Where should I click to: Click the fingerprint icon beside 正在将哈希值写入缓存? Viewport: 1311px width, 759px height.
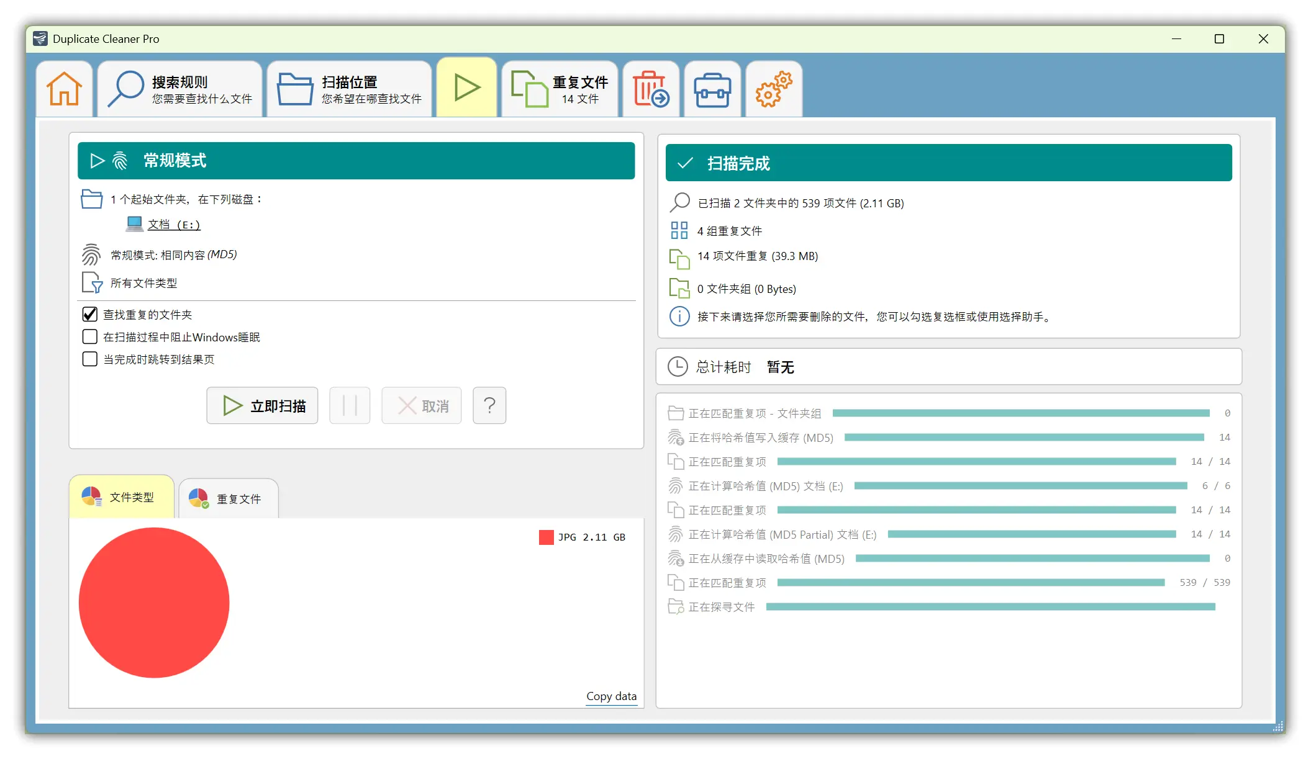[676, 438]
